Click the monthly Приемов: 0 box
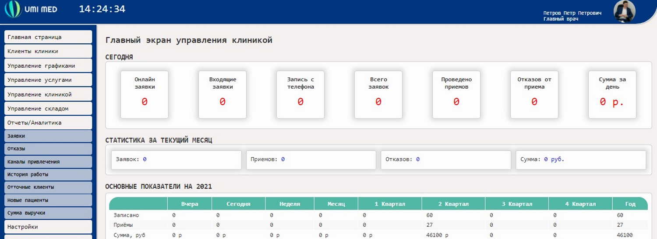This screenshot has height=239, width=657. tap(311, 160)
